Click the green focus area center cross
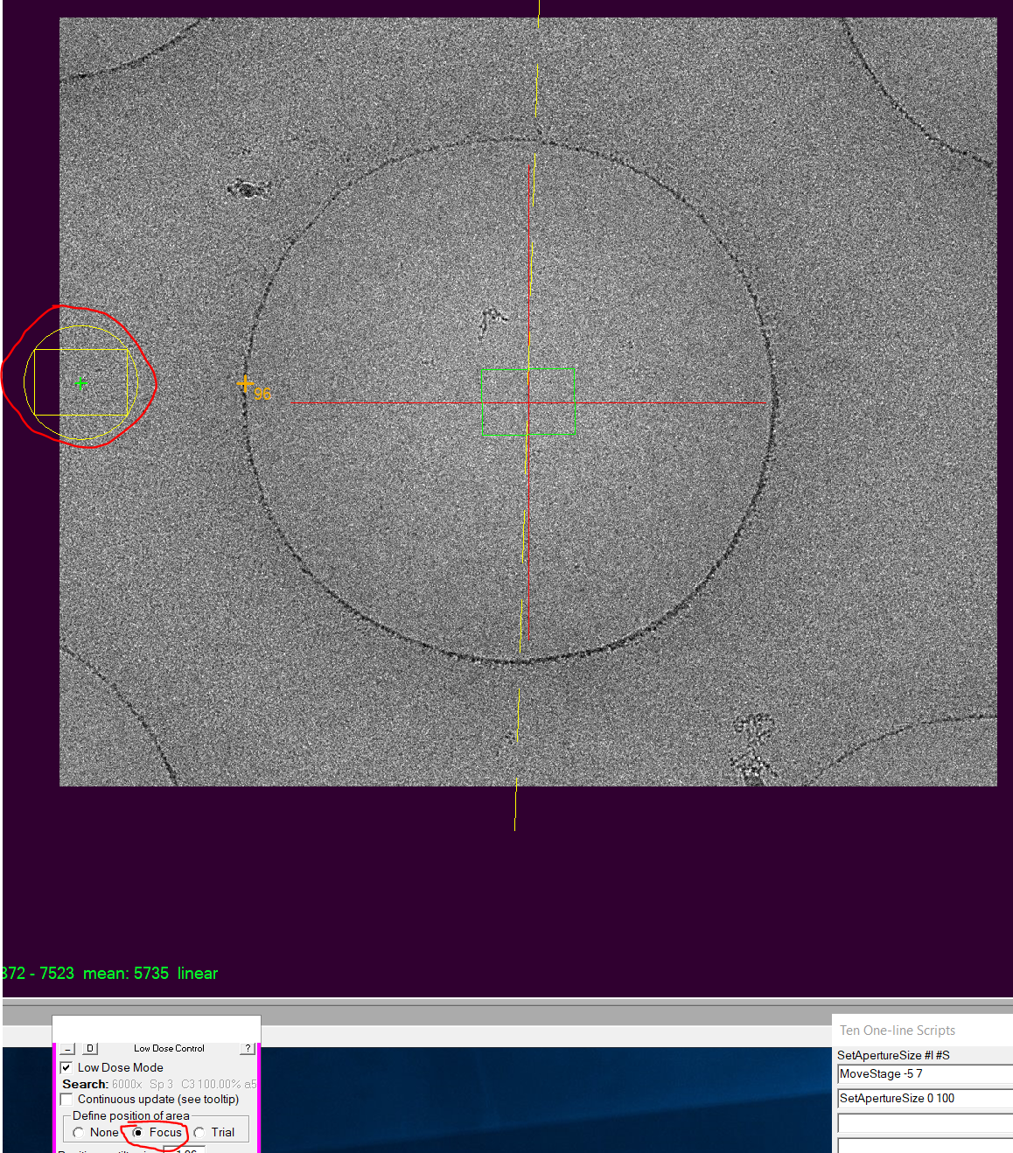1013x1153 pixels. 81,383
